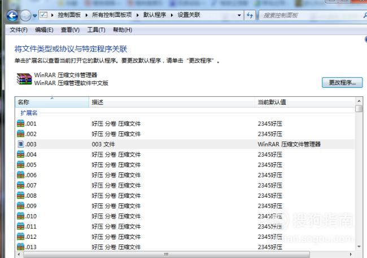Open the address bar history dropdown arrow
Image resolution: width=367 pixels, height=258 pixels.
pos(239,15)
